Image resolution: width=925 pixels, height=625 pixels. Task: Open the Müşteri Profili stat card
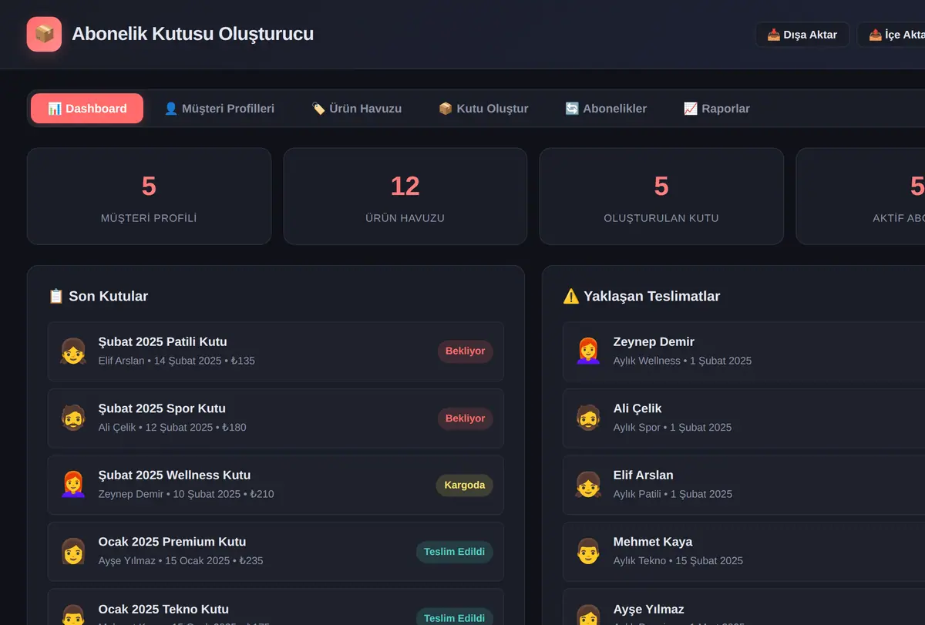tap(149, 197)
